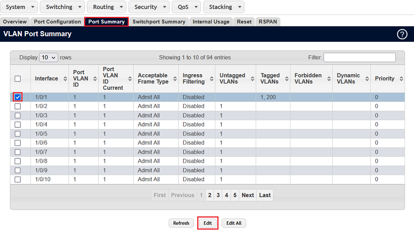The width and height of the screenshot is (414, 233).
Task: Toggle the select-all header checkbox
Action: click(x=18, y=79)
